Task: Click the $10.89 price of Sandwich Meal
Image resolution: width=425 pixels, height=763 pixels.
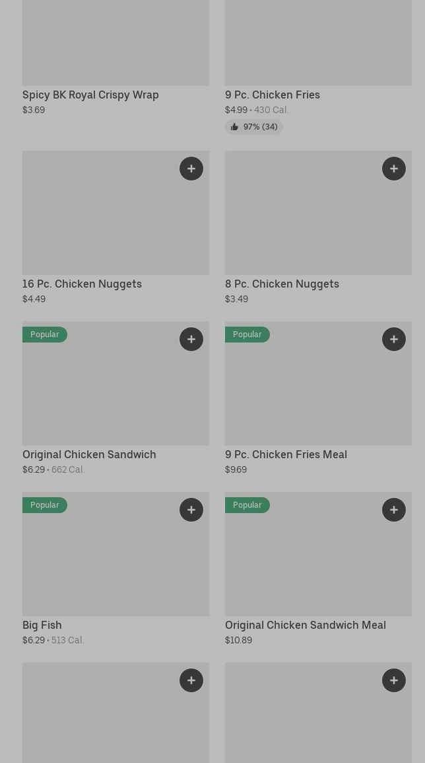Action: coord(238,640)
